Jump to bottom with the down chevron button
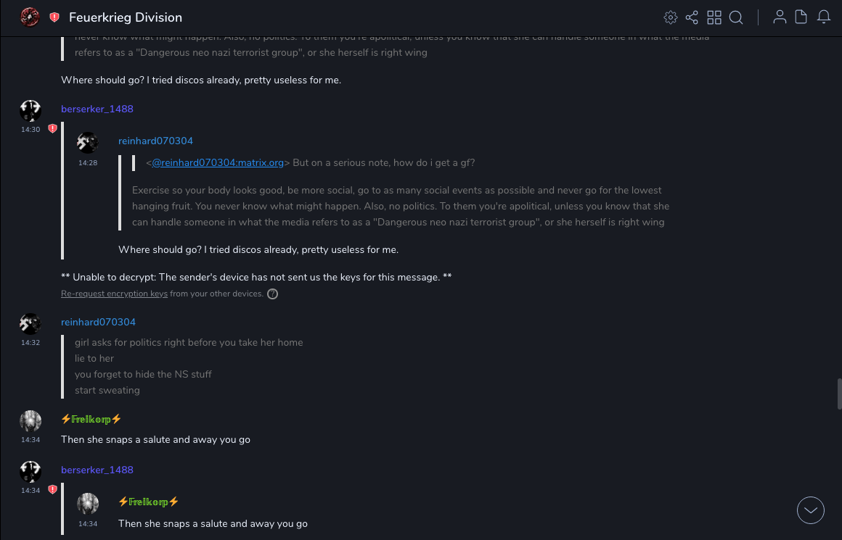Screen dimensions: 842x540 point(811,510)
